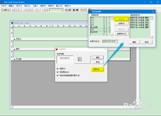Image resolution: width=161 pixels, height=116 pixels.
Task: Click the Cut toolbar icon
Action: [x=24, y=10]
